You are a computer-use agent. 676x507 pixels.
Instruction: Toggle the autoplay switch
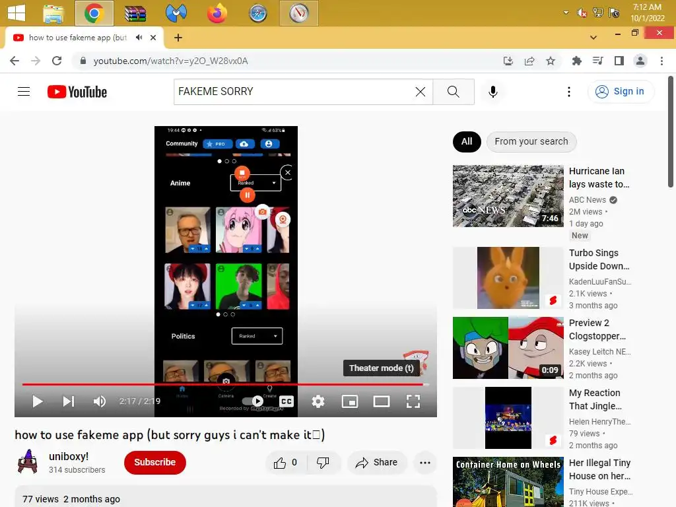click(x=253, y=401)
